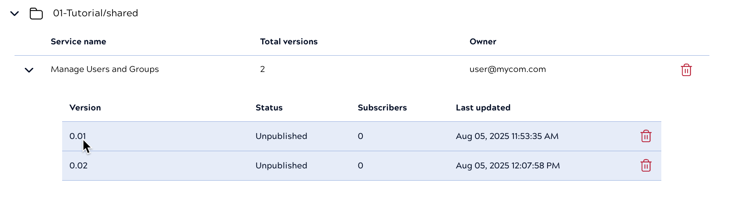Click the 01-Tutorial/shared folder icon

click(x=36, y=14)
